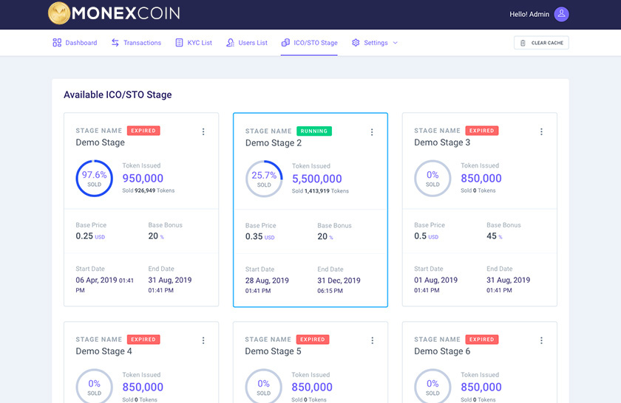
Task: Open three-dot menu for Demo Stage 2
Action: (x=372, y=132)
